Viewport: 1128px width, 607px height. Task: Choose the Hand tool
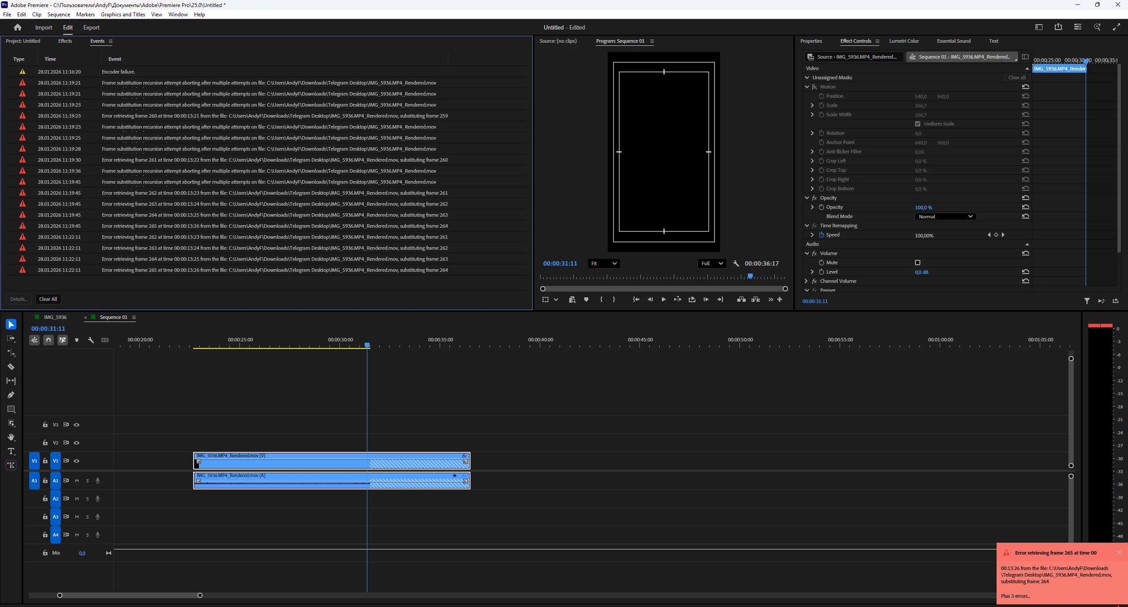pyautogui.click(x=11, y=437)
